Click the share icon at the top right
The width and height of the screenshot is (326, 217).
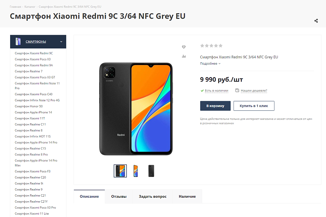(316, 21)
